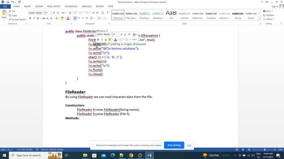Show paragraph marks with the pilcrow button
Image resolution: width=284 pixels, height=159 pixels.
[x=107, y=13]
